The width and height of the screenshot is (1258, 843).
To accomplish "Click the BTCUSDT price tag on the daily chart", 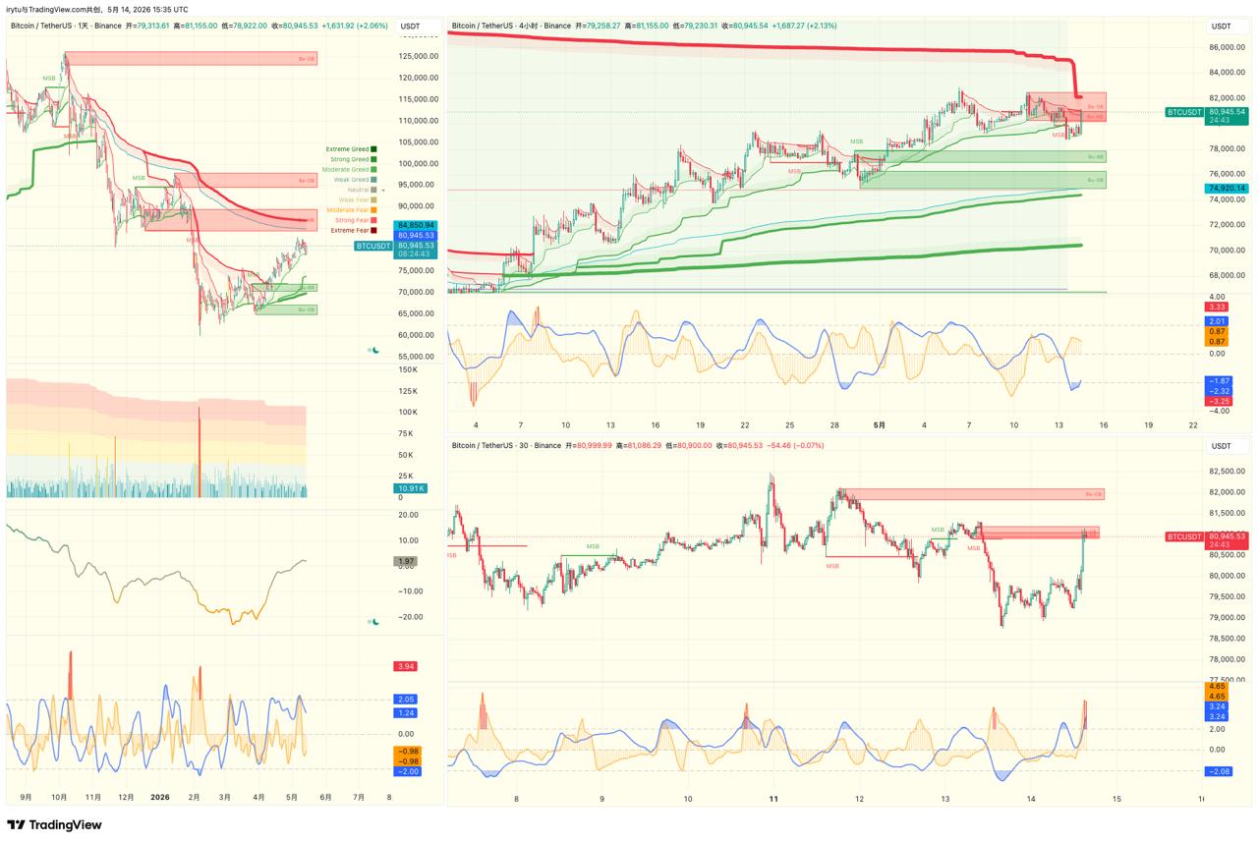I will pyautogui.click(x=373, y=246).
